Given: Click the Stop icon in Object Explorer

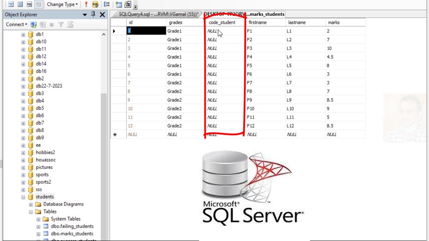Looking at the screenshot, I should tap(52, 24).
